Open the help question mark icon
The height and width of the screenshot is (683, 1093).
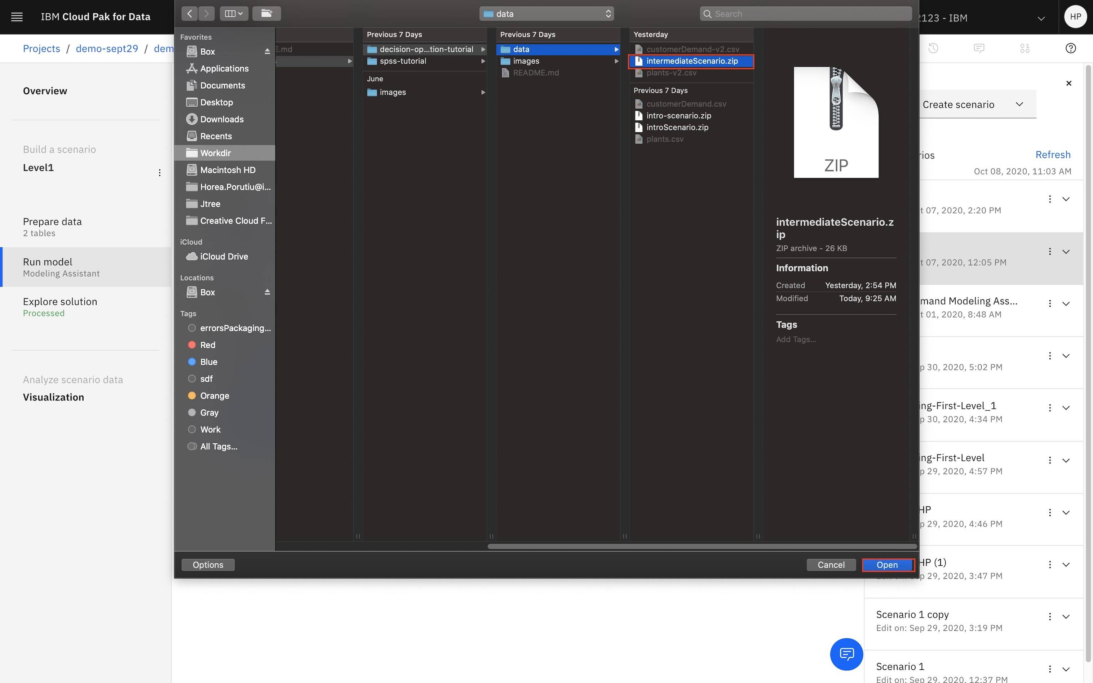point(1070,48)
